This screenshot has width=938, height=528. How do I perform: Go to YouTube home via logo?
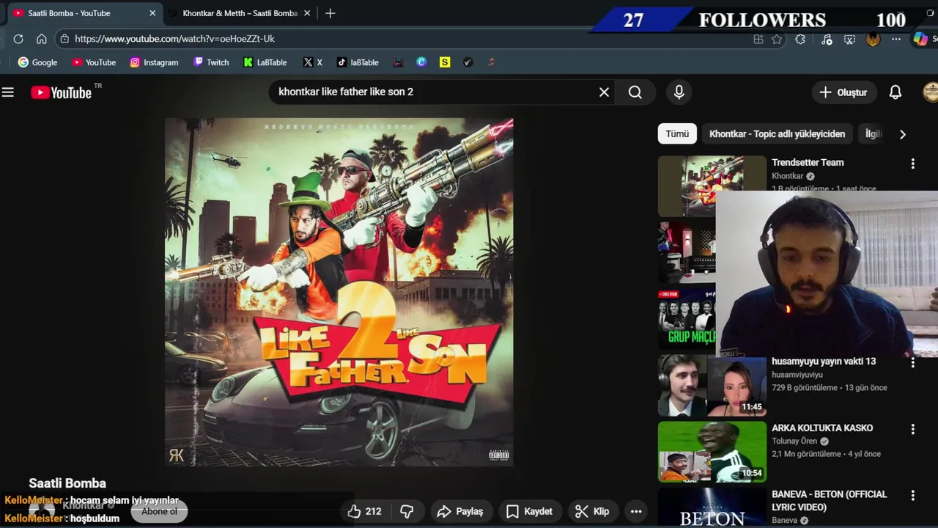[x=61, y=92]
